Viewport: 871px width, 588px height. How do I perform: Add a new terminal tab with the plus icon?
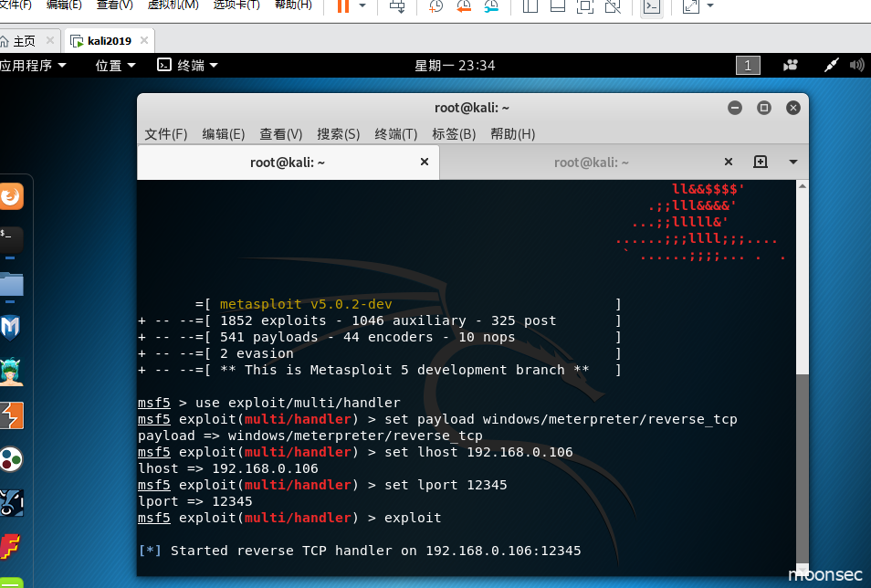760,162
